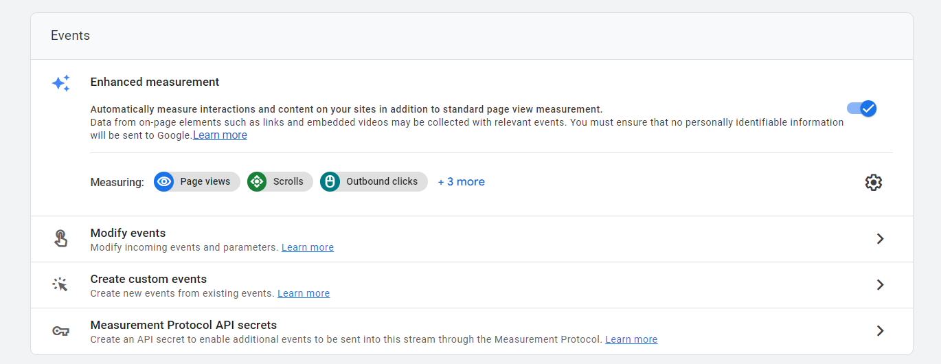
Task: Expand Measurement Protocol API secrets chevron
Action: click(880, 331)
